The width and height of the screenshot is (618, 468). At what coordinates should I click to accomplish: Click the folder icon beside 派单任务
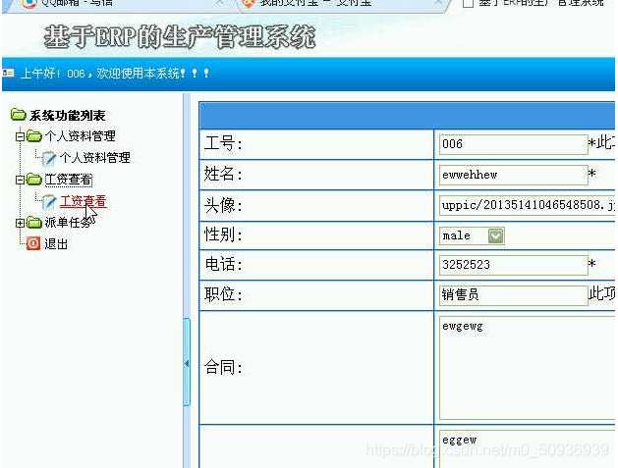pyautogui.click(x=34, y=223)
